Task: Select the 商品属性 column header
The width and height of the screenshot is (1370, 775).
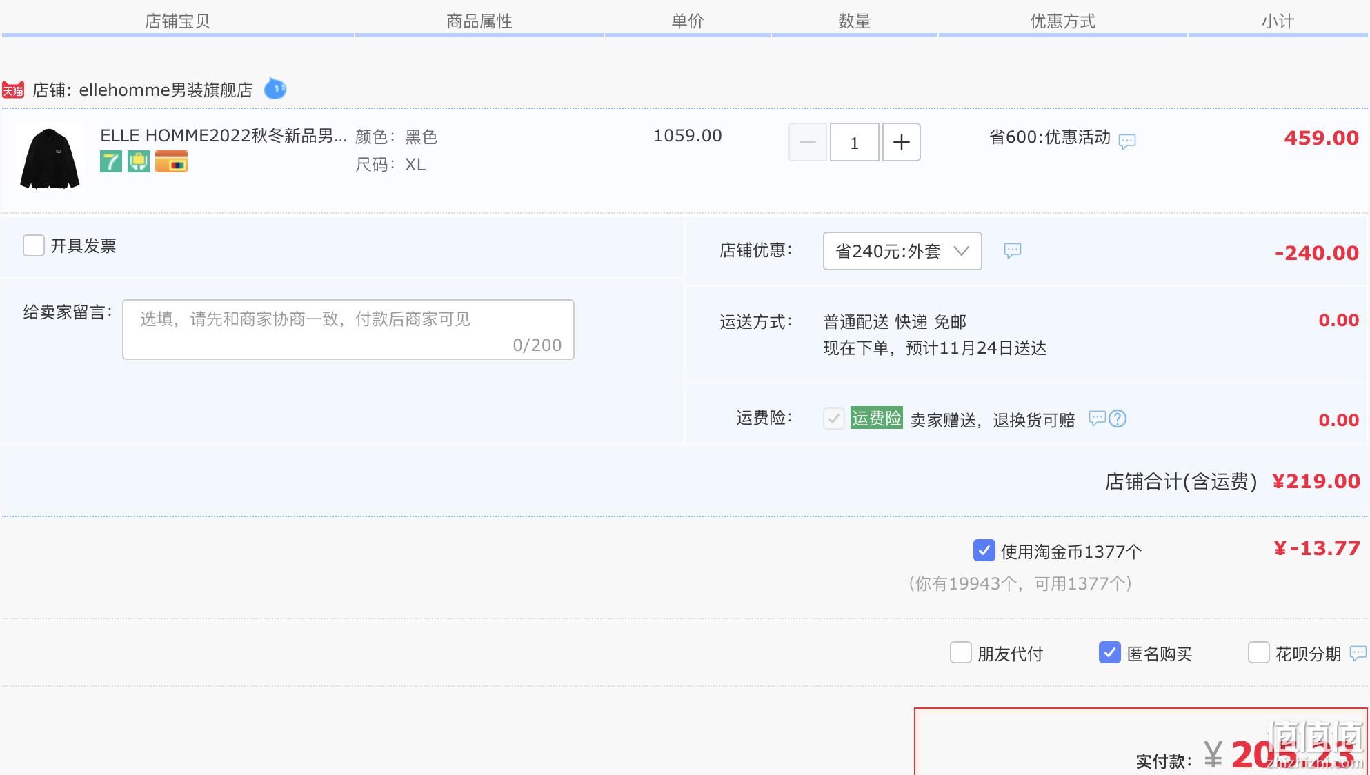Action: click(x=479, y=21)
